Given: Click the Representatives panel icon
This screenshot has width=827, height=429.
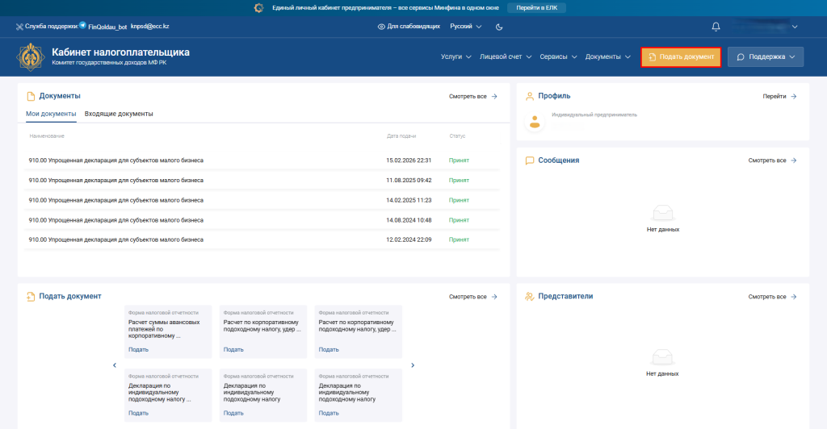Looking at the screenshot, I should [x=530, y=297].
